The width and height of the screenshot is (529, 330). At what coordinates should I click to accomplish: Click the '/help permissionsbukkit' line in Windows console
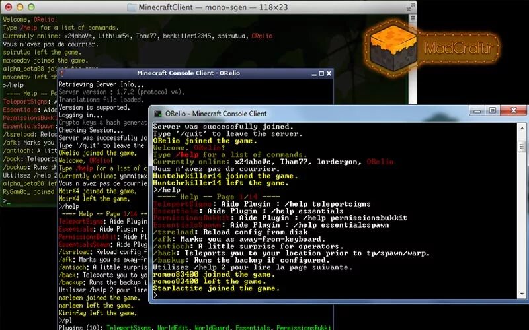click(280, 218)
